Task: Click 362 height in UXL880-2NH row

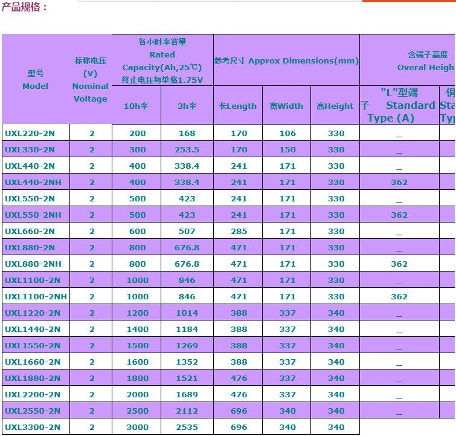Action: point(399,264)
